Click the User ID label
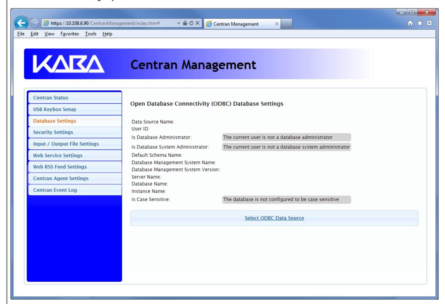Image resolution: width=445 pixels, height=304 pixels. click(140, 128)
